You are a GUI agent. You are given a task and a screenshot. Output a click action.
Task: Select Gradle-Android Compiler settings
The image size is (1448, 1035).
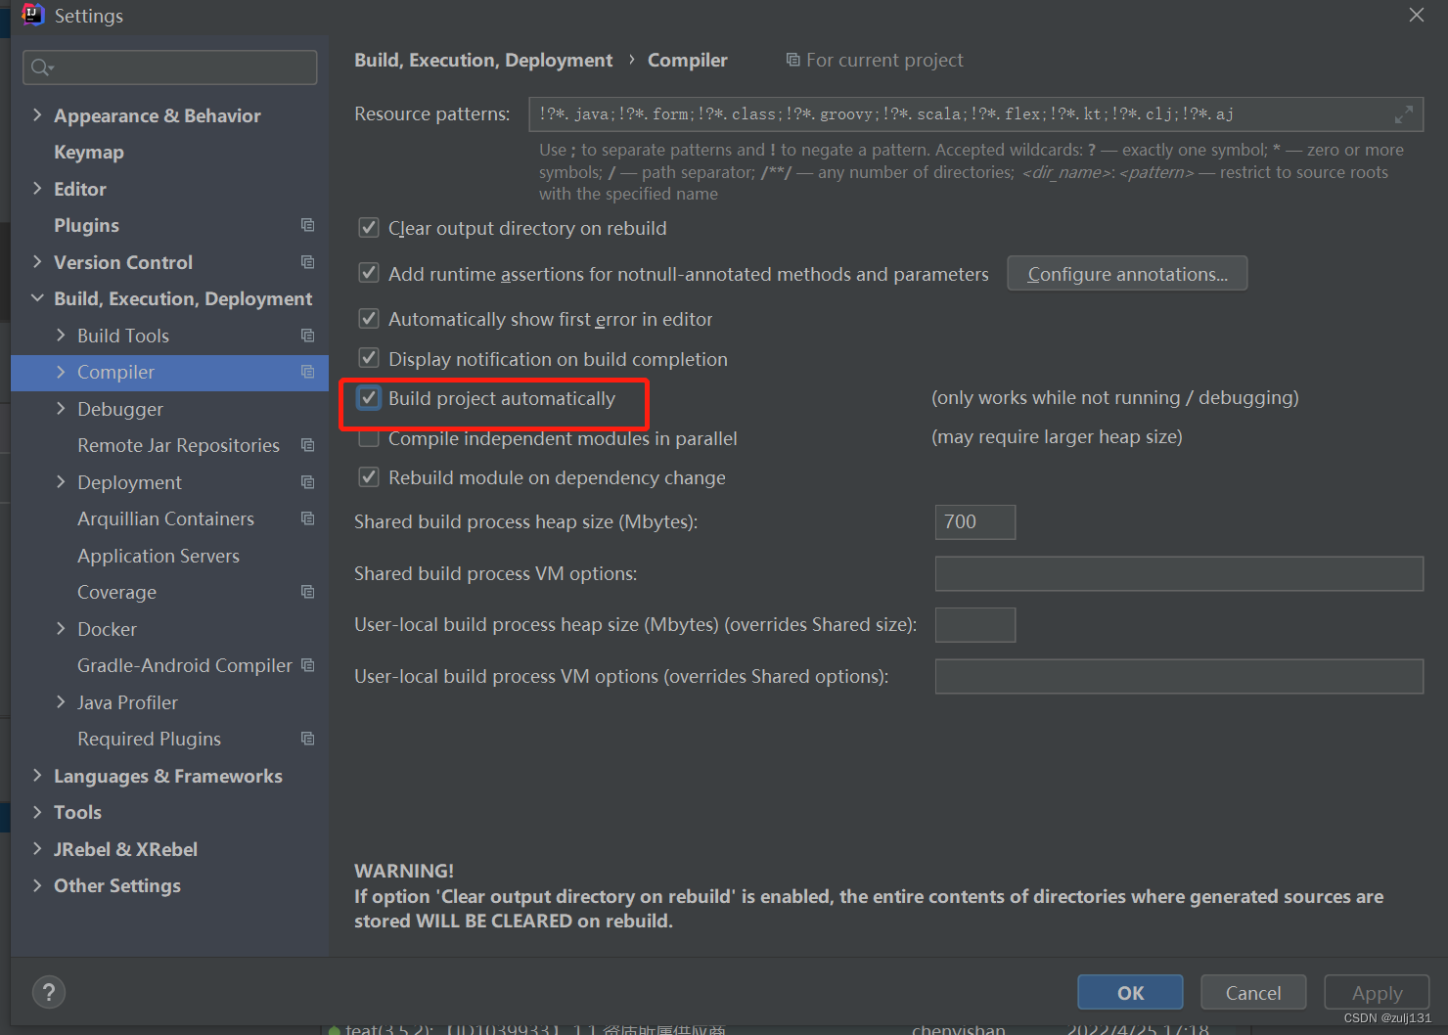[x=185, y=665]
